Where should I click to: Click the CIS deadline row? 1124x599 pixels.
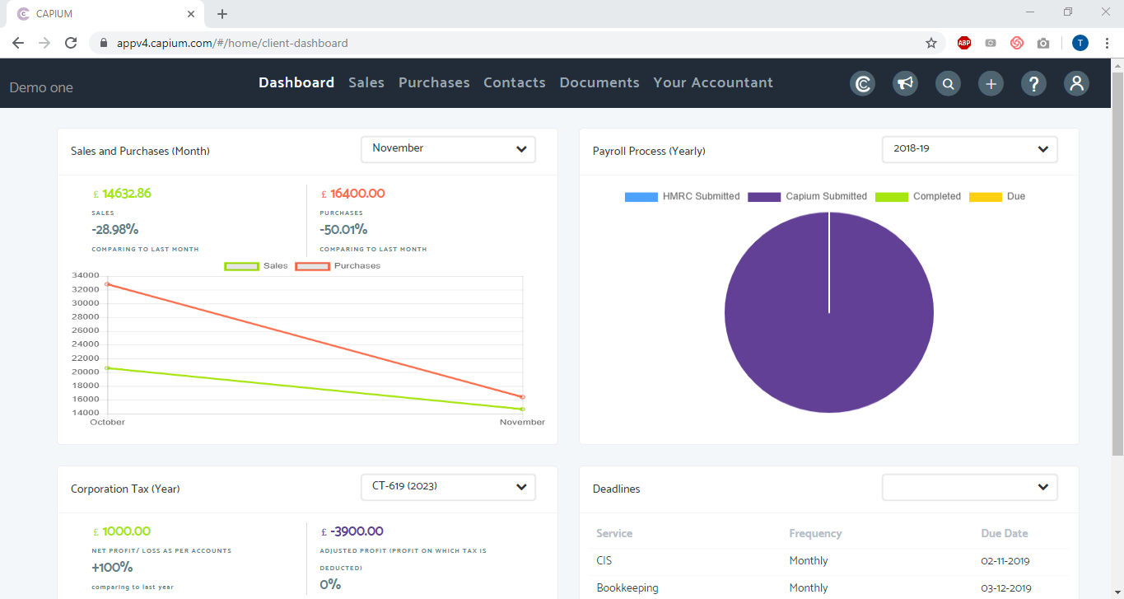point(830,560)
